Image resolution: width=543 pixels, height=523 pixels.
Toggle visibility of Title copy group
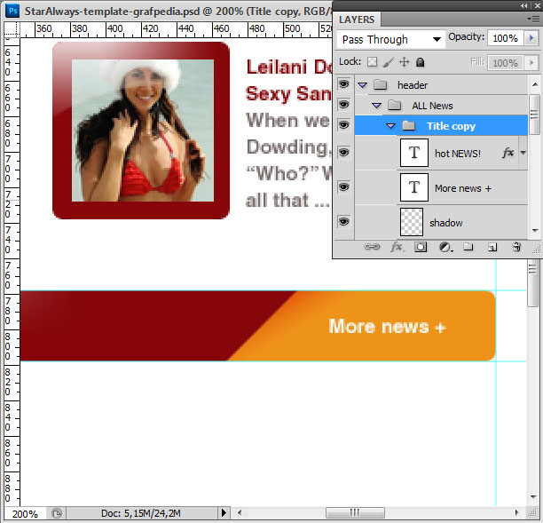click(343, 125)
